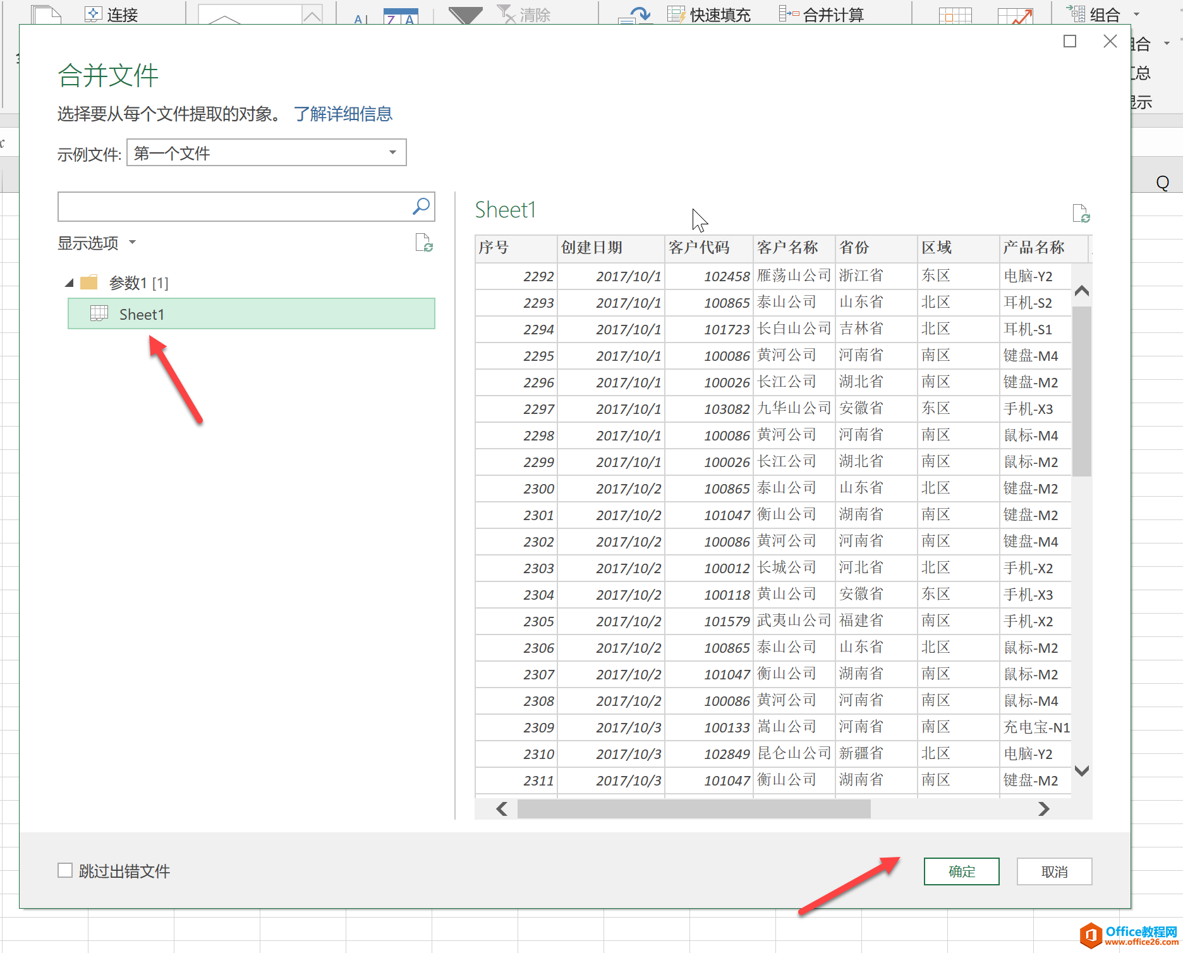This screenshot has height=953, width=1183.
Task: Select the Sheet1 table item
Action: coord(252,313)
